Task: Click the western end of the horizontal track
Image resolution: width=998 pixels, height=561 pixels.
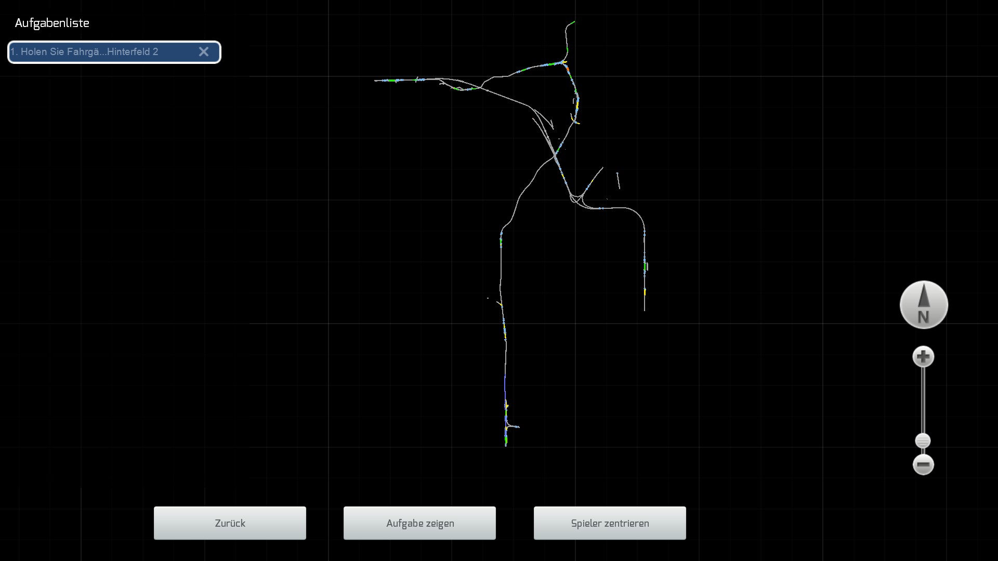Action: click(x=376, y=81)
